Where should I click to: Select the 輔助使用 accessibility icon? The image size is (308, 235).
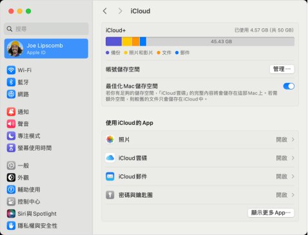tap(11, 189)
